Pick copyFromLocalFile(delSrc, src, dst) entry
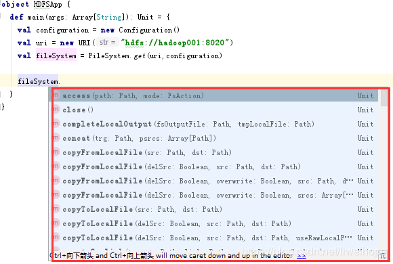The width and height of the screenshot is (393, 264). tap(215, 167)
